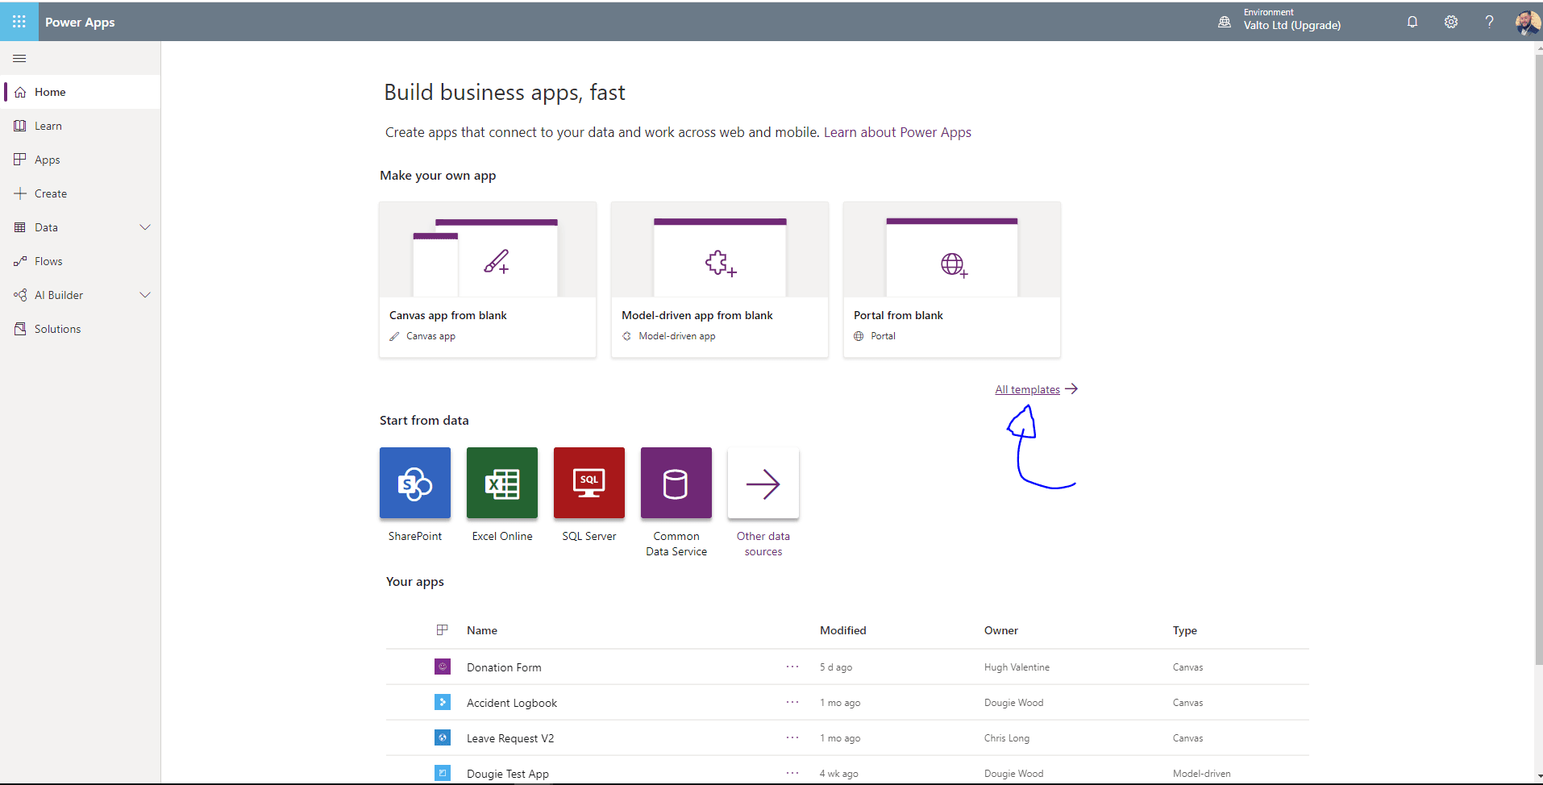The width and height of the screenshot is (1543, 785).
Task: Open more options for Dougie Test App
Action: click(x=792, y=773)
